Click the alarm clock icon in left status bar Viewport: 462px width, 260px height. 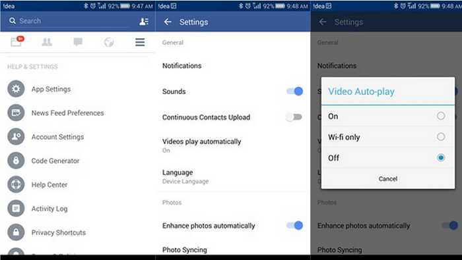[x=93, y=6]
